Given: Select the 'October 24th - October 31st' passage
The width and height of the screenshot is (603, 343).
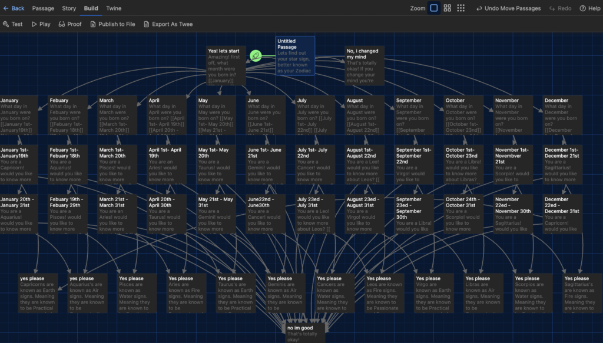Looking at the screenshot, I should 464,214.
